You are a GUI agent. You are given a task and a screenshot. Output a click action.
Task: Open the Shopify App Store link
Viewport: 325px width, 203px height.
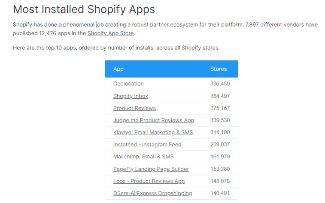click(110, 33)
